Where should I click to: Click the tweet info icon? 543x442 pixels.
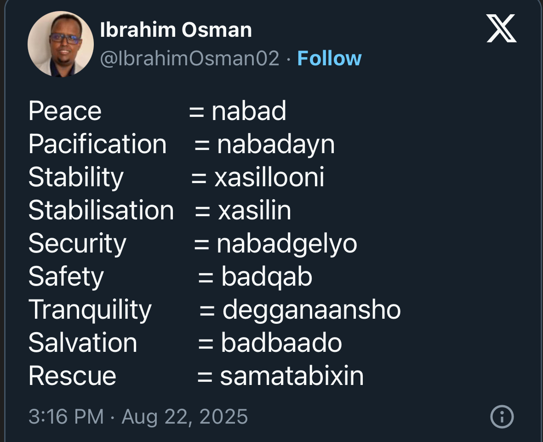pyautogui.click(x=502, y=416)
